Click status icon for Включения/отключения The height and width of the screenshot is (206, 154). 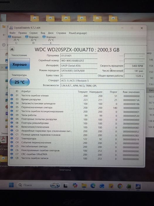[12, 127]
